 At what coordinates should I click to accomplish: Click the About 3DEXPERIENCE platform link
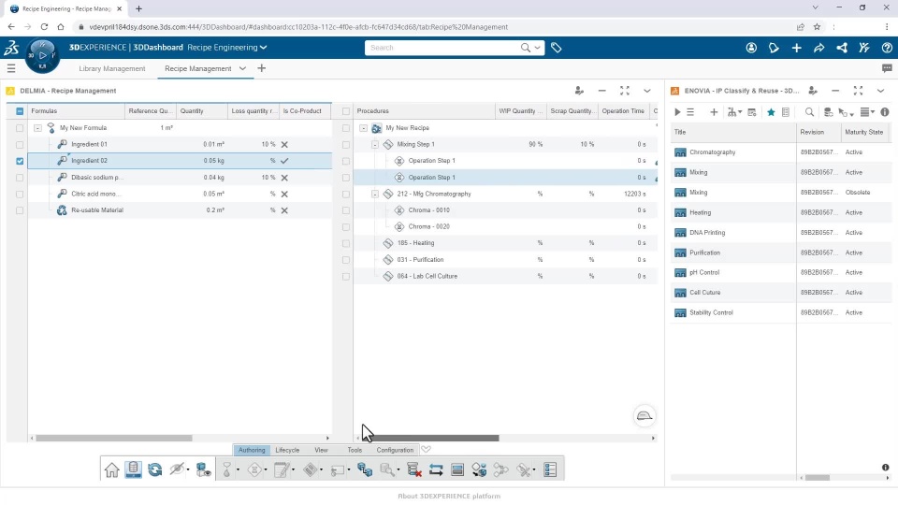pyautogui.click(x=449, y=497)
